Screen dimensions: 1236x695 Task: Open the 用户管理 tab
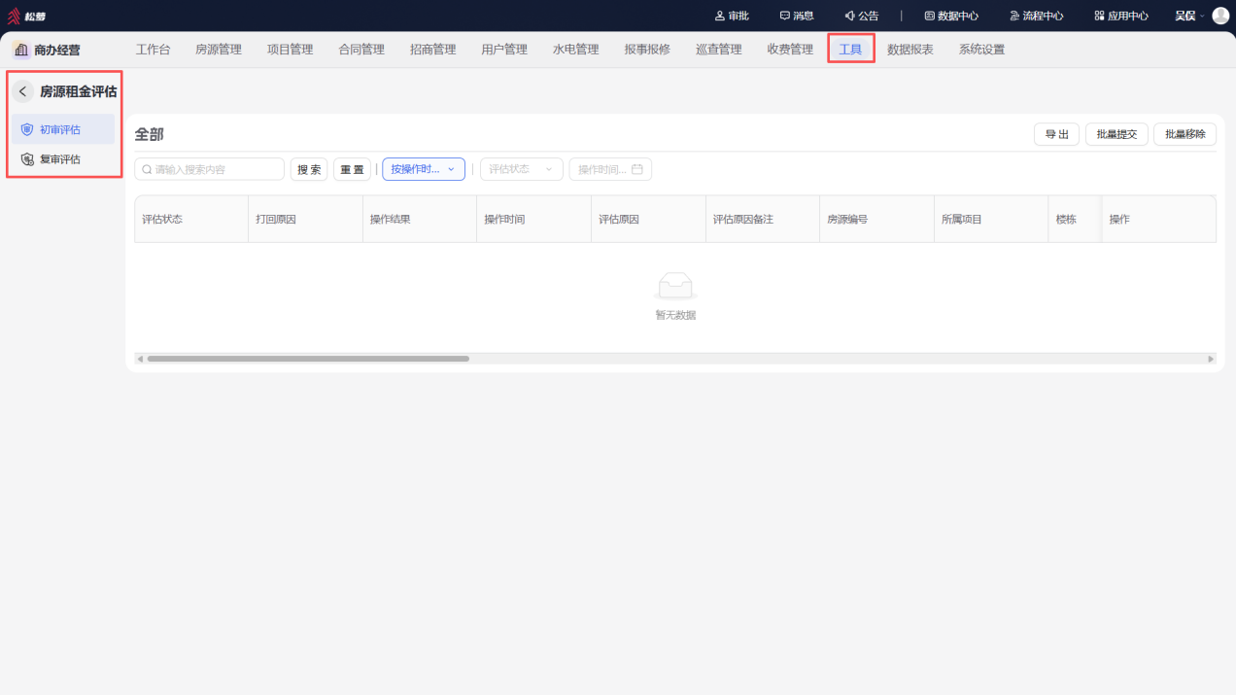point(504,50)
